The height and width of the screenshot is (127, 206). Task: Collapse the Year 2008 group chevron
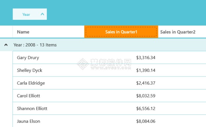pos(6,45)
